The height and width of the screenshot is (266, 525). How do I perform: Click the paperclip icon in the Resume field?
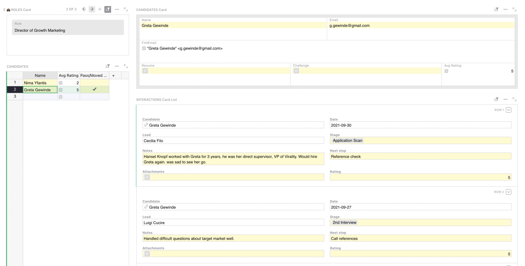(x=145, y=71)
